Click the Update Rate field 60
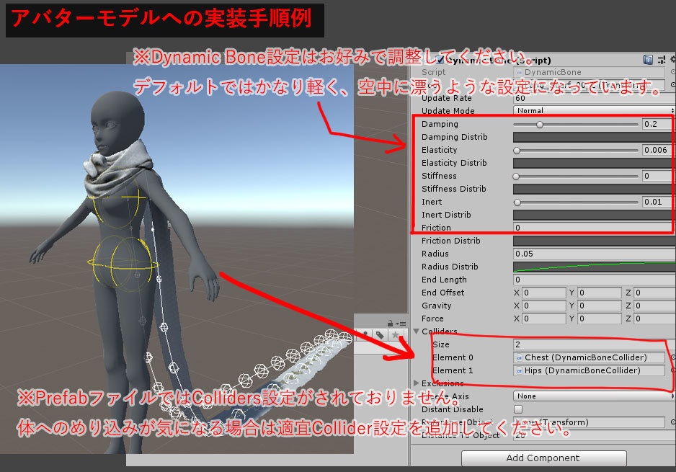The width and height of the screenshot is (676, 472). [x=593, y=98]
